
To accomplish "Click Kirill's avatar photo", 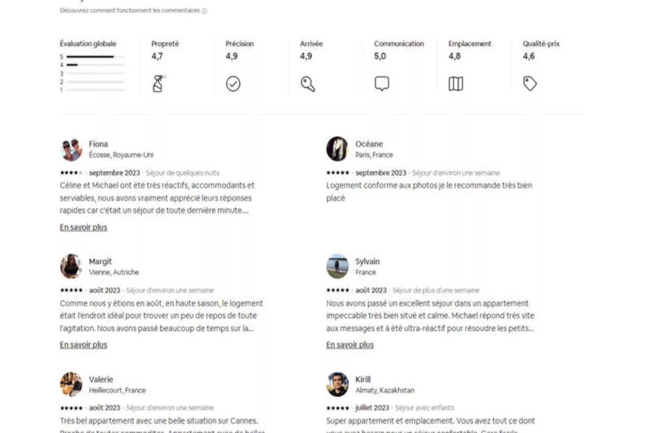I will pyautogui.click(x=337, y=384).
